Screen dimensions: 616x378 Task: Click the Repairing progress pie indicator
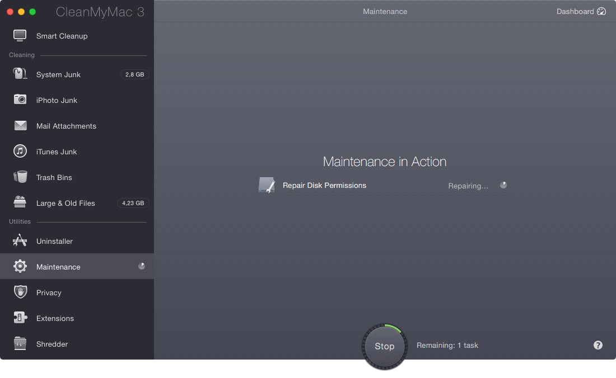[503, 185]
